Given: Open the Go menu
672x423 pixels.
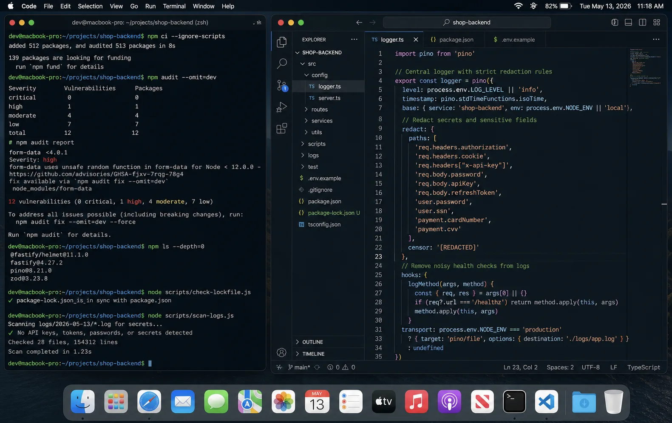Looking at the screenshot, I should tap(134, 6).
